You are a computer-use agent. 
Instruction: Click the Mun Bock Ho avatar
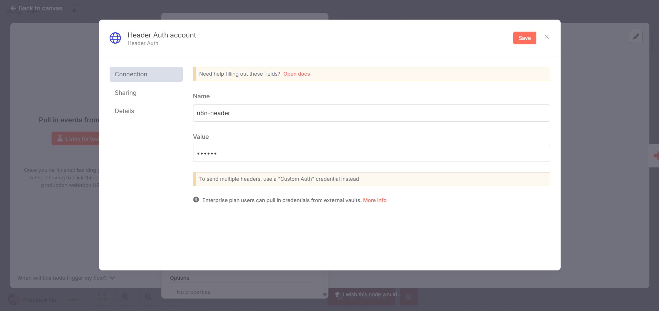click(x=13, y=300)
